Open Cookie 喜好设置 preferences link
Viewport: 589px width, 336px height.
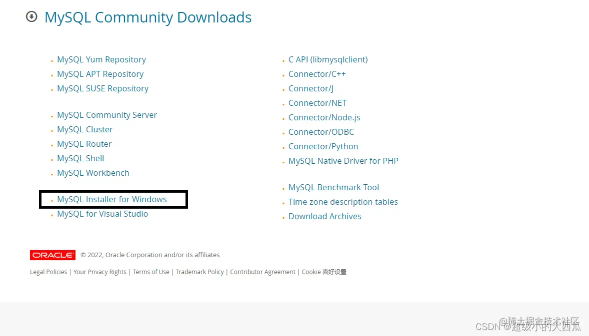pyautogui.click(x=324, y=272)
